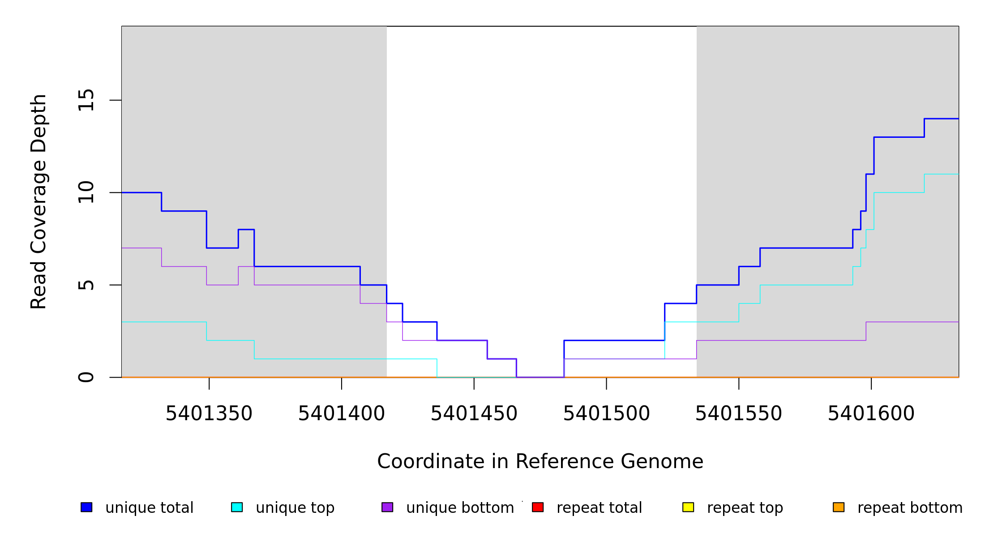
Task: Click y-axis tick label 15
Action: point(86,100)
